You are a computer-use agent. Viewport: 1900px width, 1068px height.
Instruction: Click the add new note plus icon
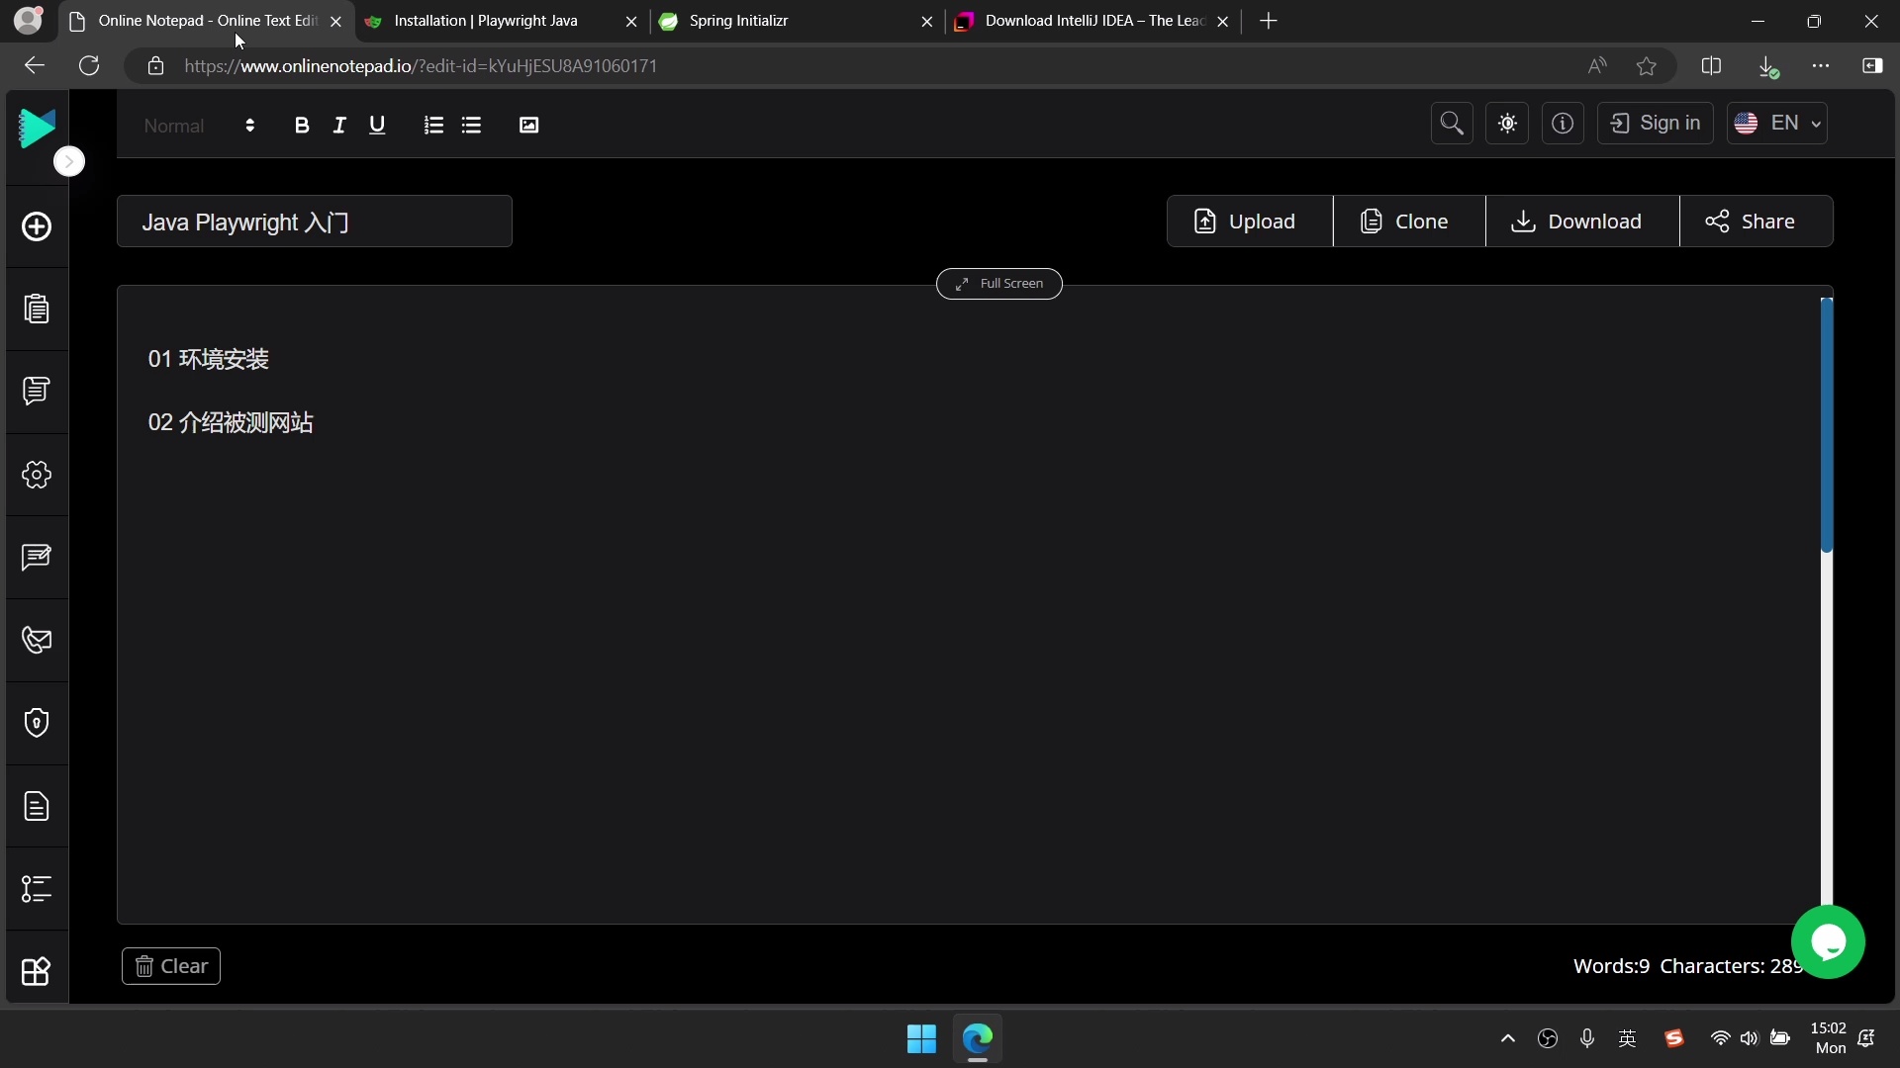pyautogui.click(x=37, y=226)
